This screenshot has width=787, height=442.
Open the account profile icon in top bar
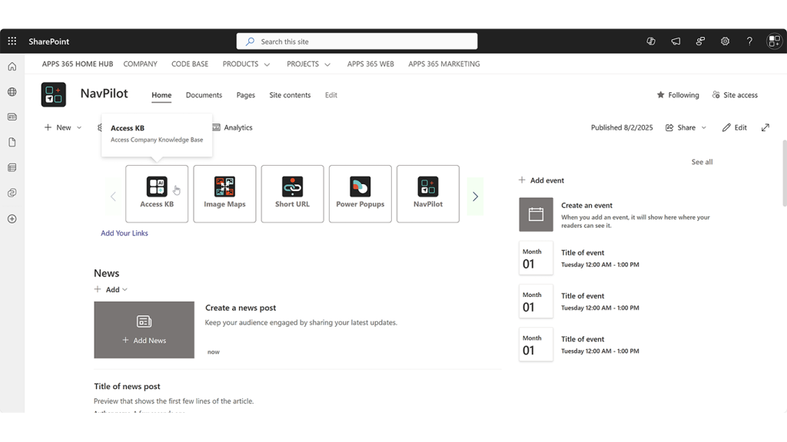[774, 41]
